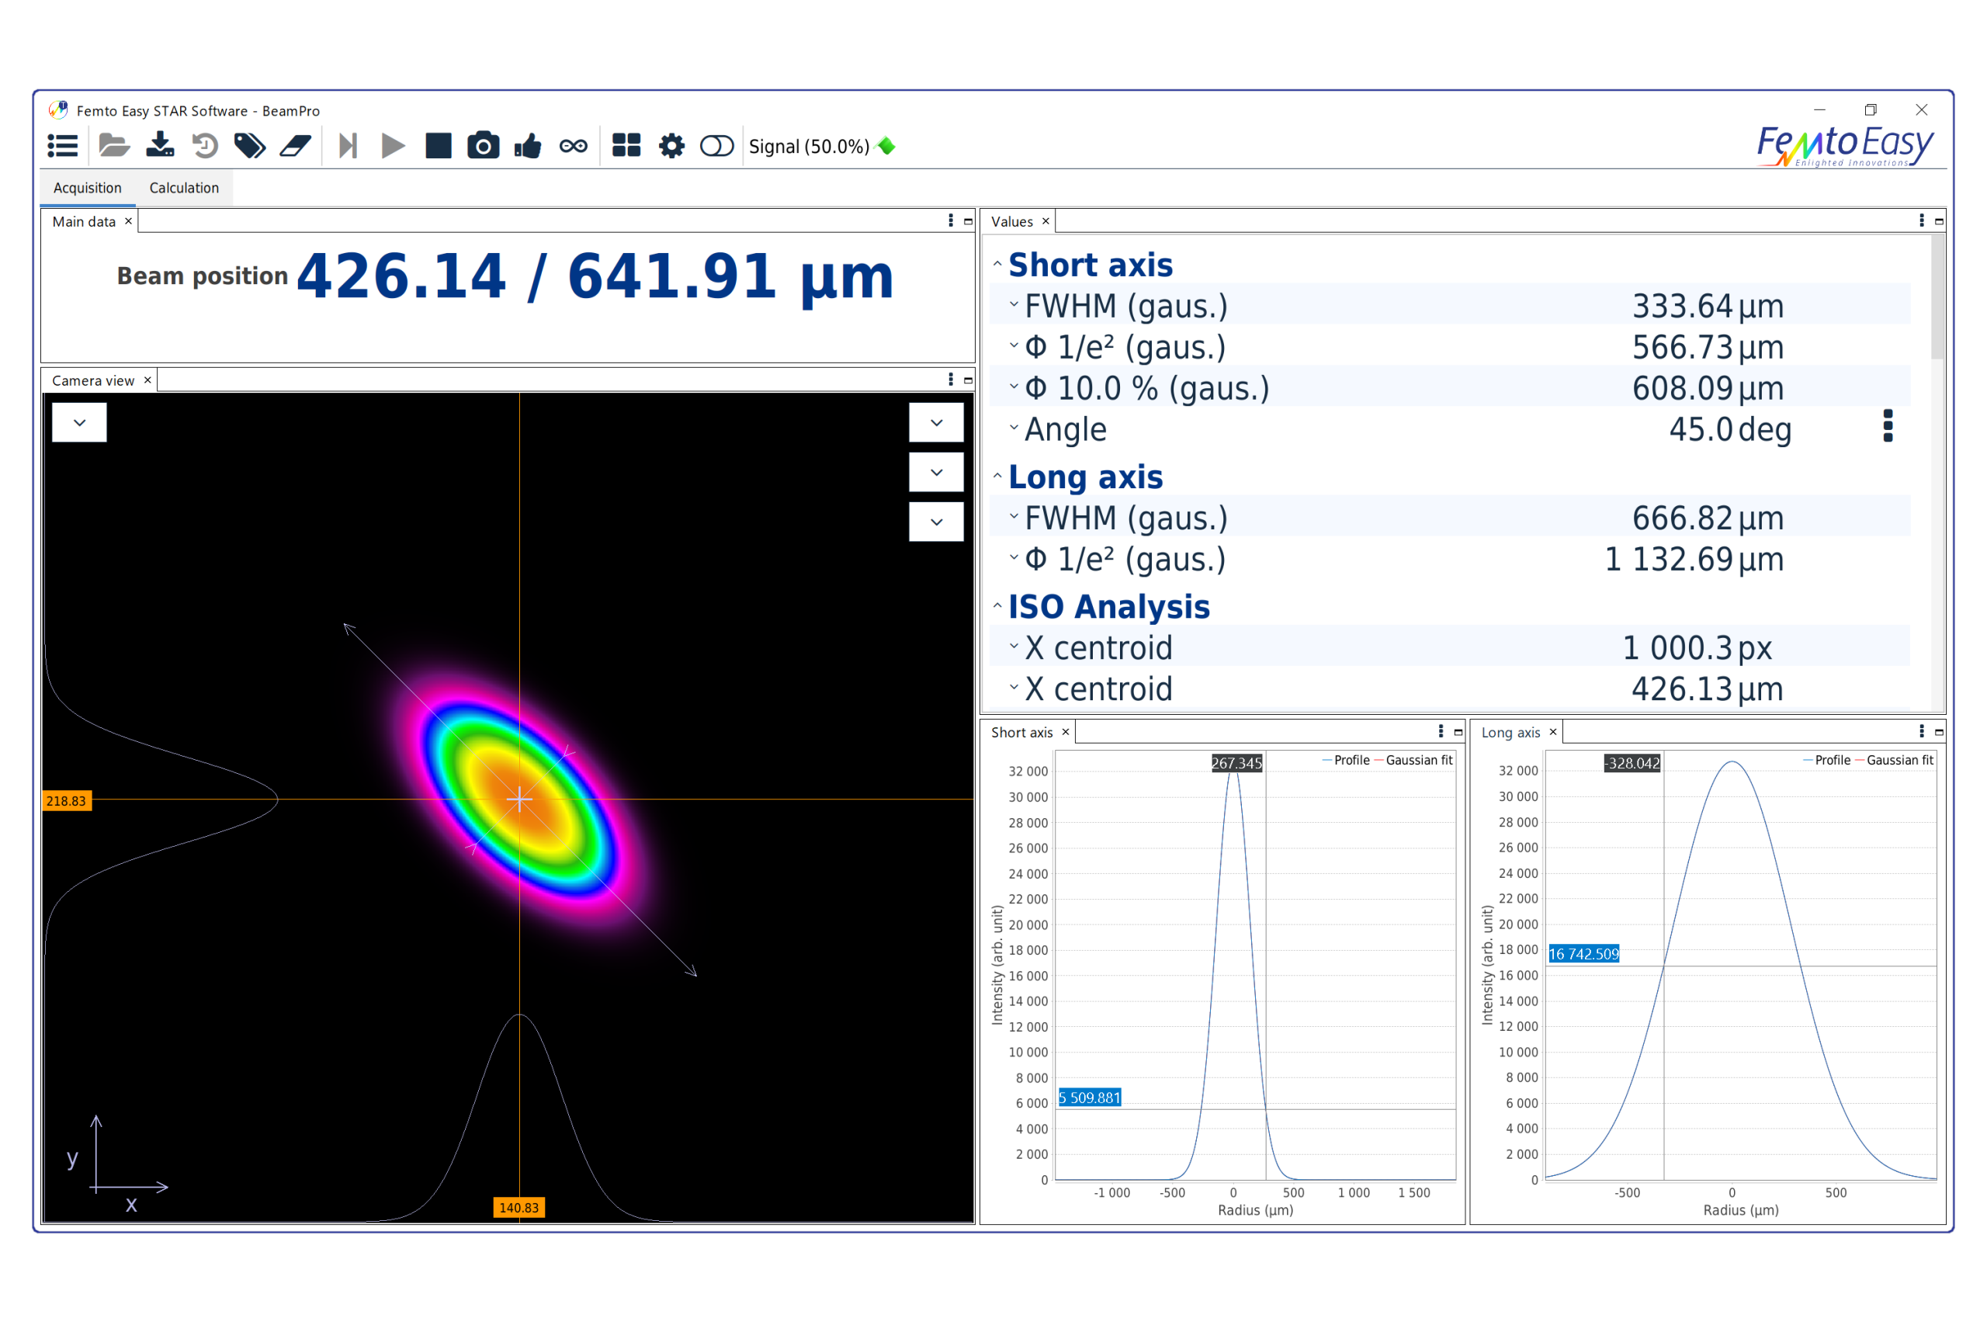Open the three-dot menu beside Angle value
Image resolution: width=1987 pixels, height=1325 pixels.
1888,427
